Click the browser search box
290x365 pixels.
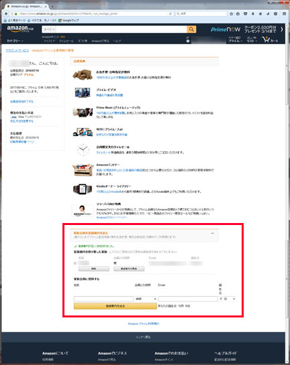[x=201, y=14]
